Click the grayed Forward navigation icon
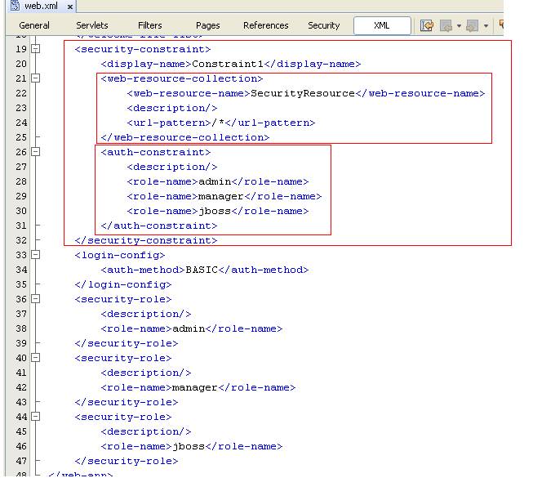Viewport: 533px width, 478px height. [x=473, y=26]
